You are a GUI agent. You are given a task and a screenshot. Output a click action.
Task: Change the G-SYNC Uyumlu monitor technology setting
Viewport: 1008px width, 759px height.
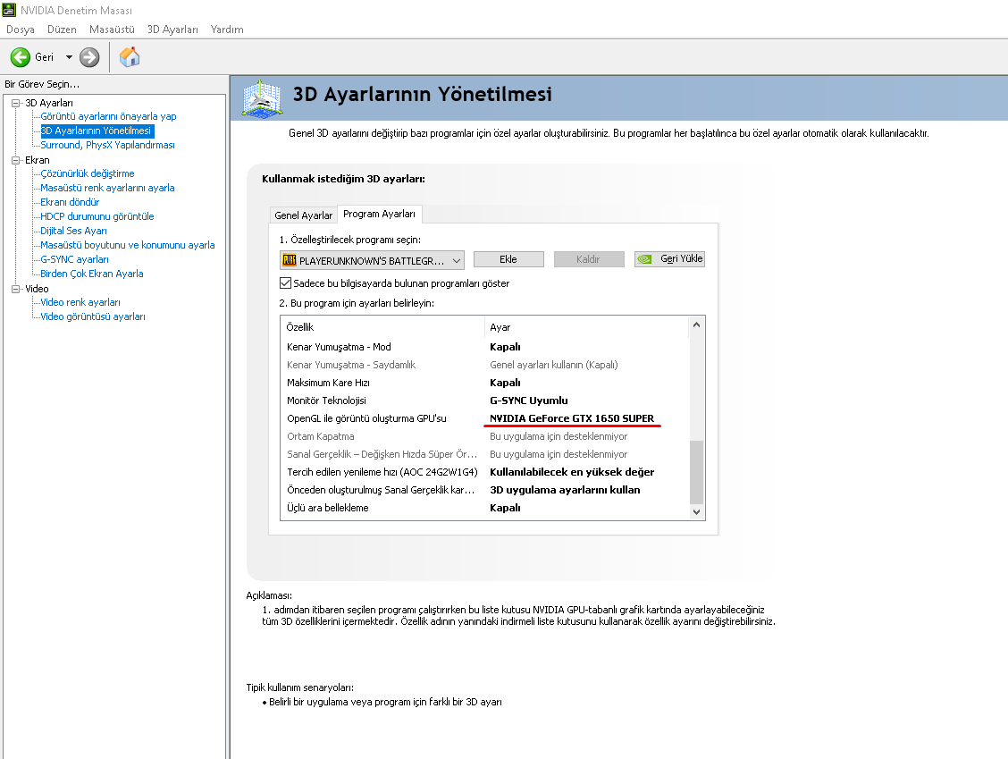(528, 401)
